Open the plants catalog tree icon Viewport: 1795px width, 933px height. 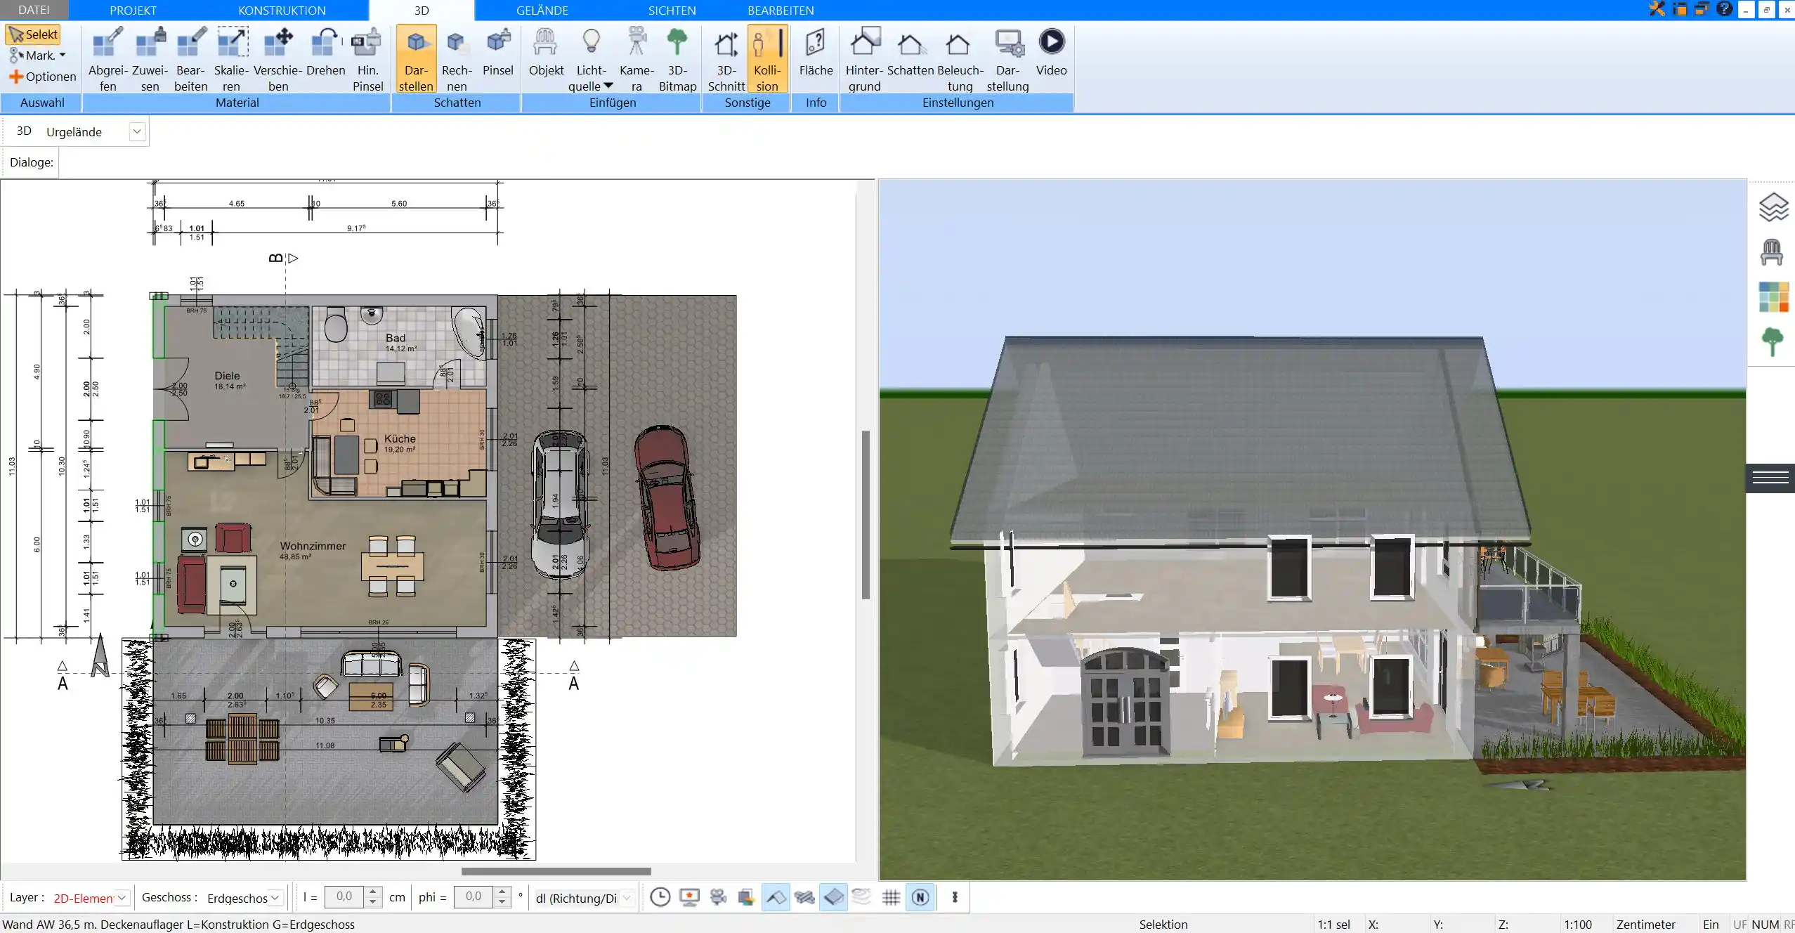pos(1772,342)
